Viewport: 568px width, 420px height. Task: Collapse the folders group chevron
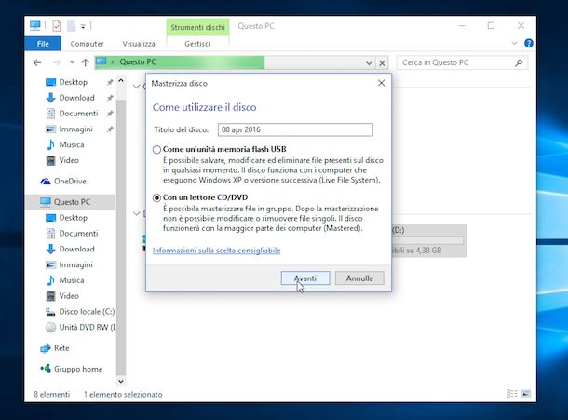click(x=136, y=87)
